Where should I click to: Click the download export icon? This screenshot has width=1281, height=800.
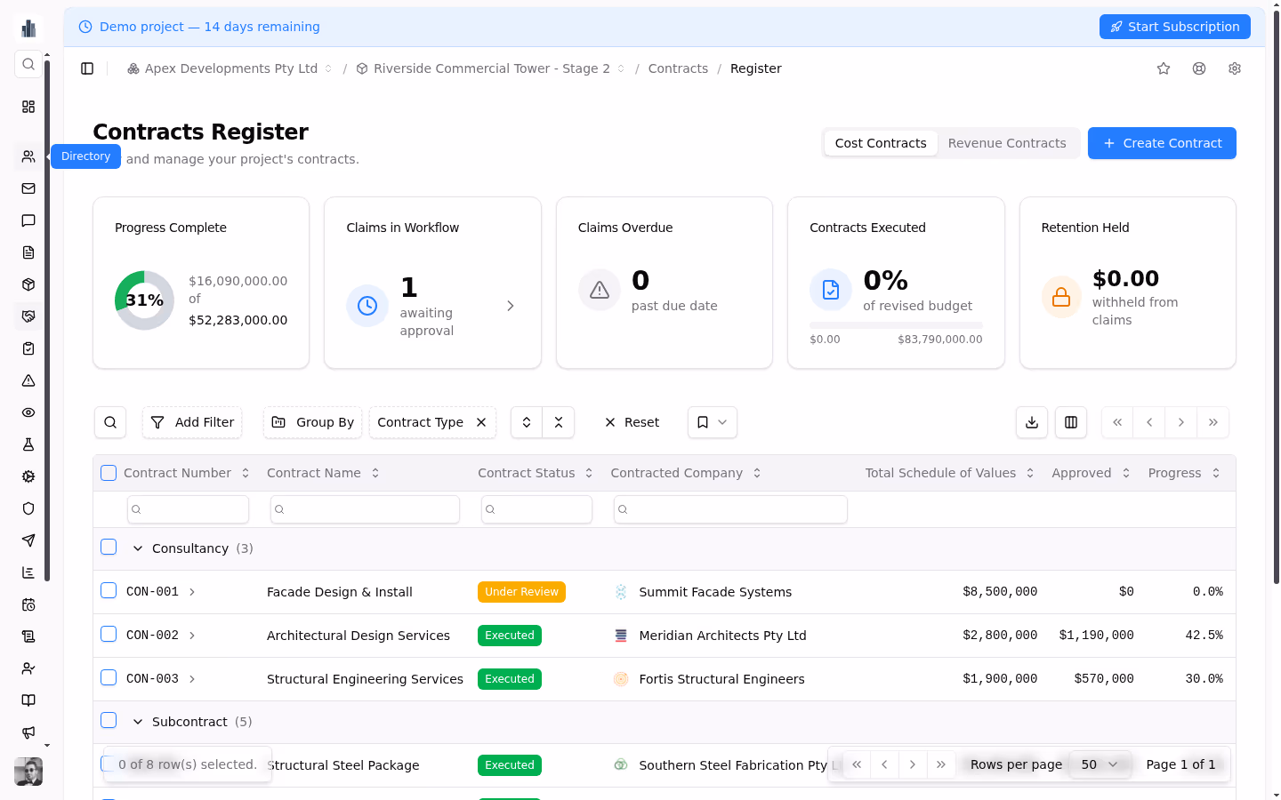[x=1032, y=422]
